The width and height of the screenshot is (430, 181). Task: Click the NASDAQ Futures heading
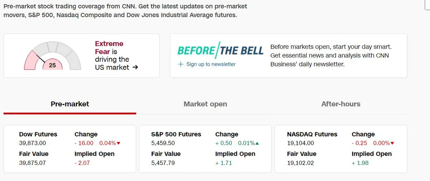click(x=312, y=134)
